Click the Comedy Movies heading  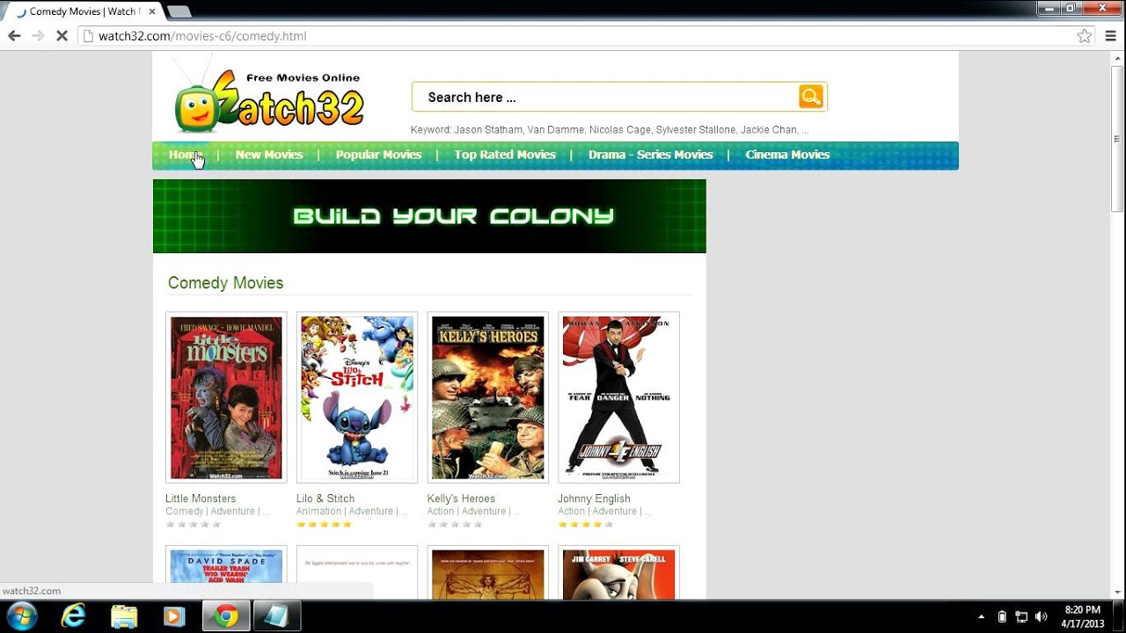[225, 283]
